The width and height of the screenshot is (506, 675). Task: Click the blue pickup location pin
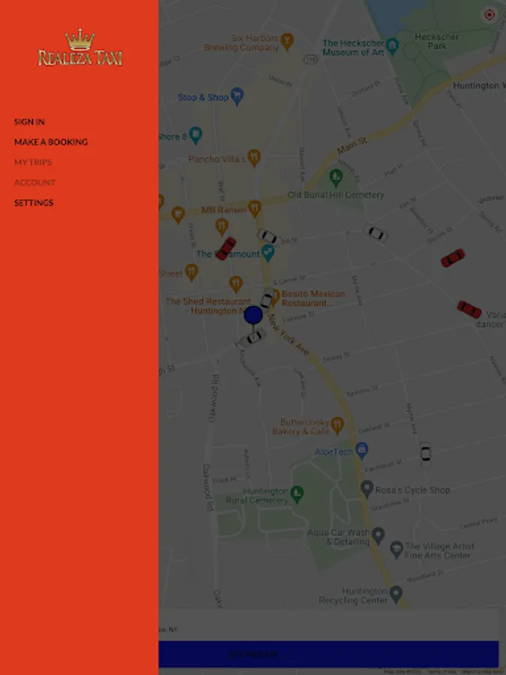click(x=253, y=315)
